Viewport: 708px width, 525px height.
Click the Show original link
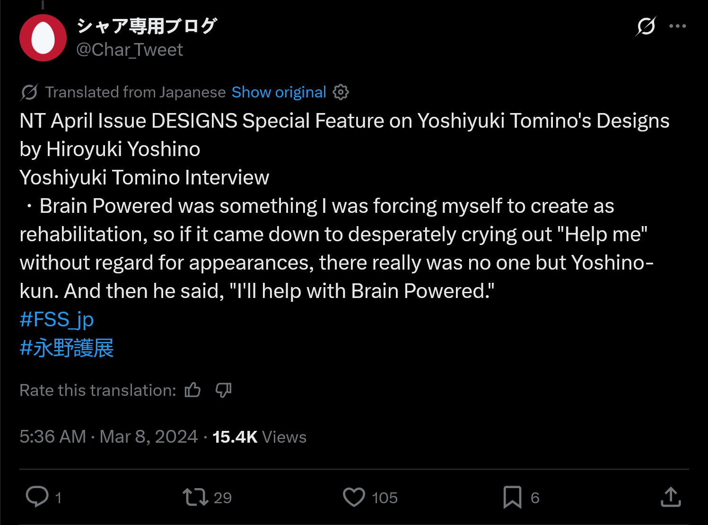click(279, 92)
